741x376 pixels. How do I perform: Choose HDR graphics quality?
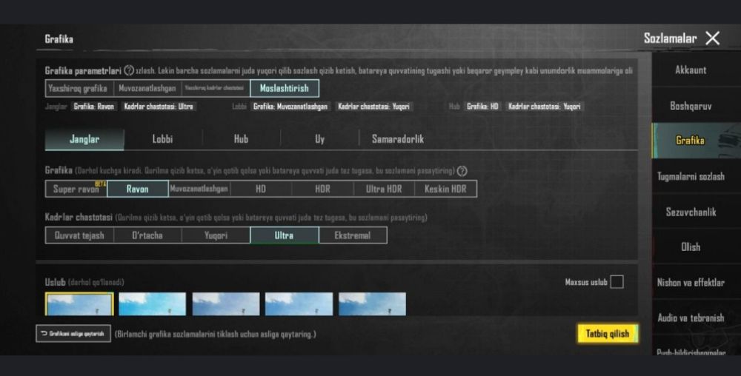point(322,189)
